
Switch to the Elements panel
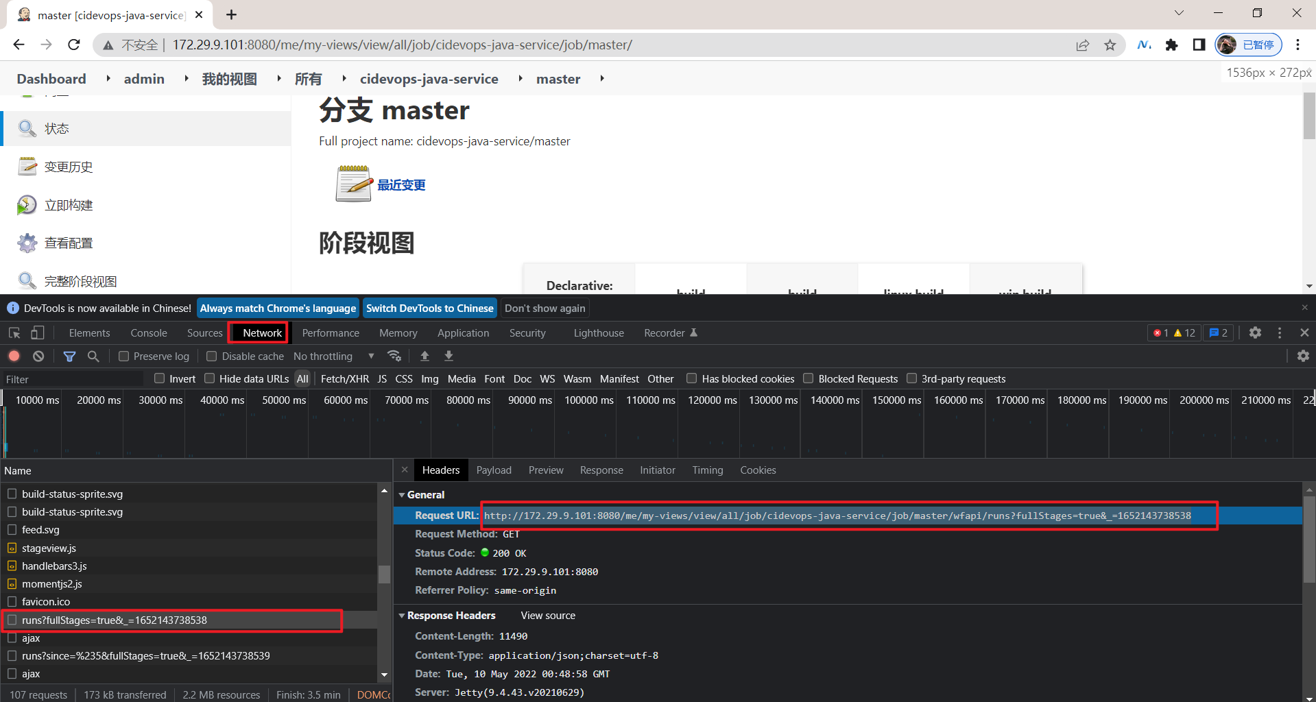tap(89, 333)
